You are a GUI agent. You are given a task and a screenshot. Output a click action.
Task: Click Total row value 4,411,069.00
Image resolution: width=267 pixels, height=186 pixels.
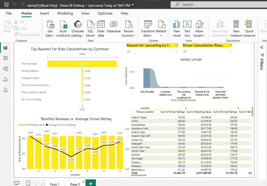coord(203,173)
